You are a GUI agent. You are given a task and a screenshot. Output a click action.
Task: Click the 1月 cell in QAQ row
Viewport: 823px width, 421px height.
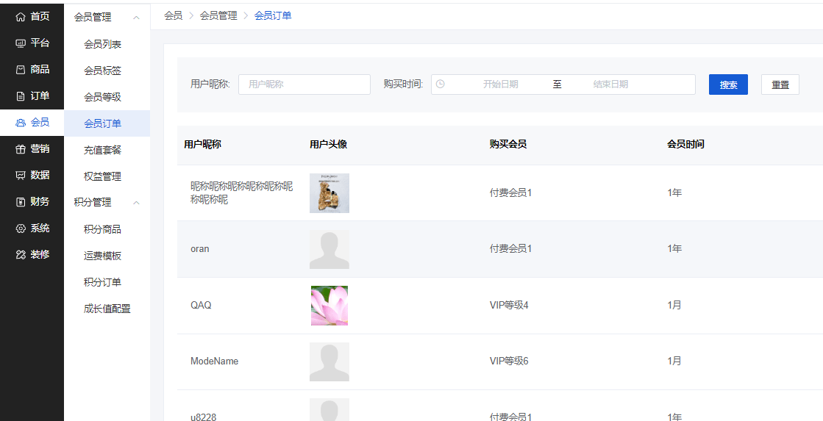coord(674,305)
